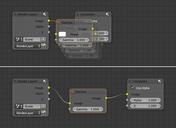This screenshot has height=128, width=176.
Task: Select lower Gamma node by its title
Action: coord(81,92)
